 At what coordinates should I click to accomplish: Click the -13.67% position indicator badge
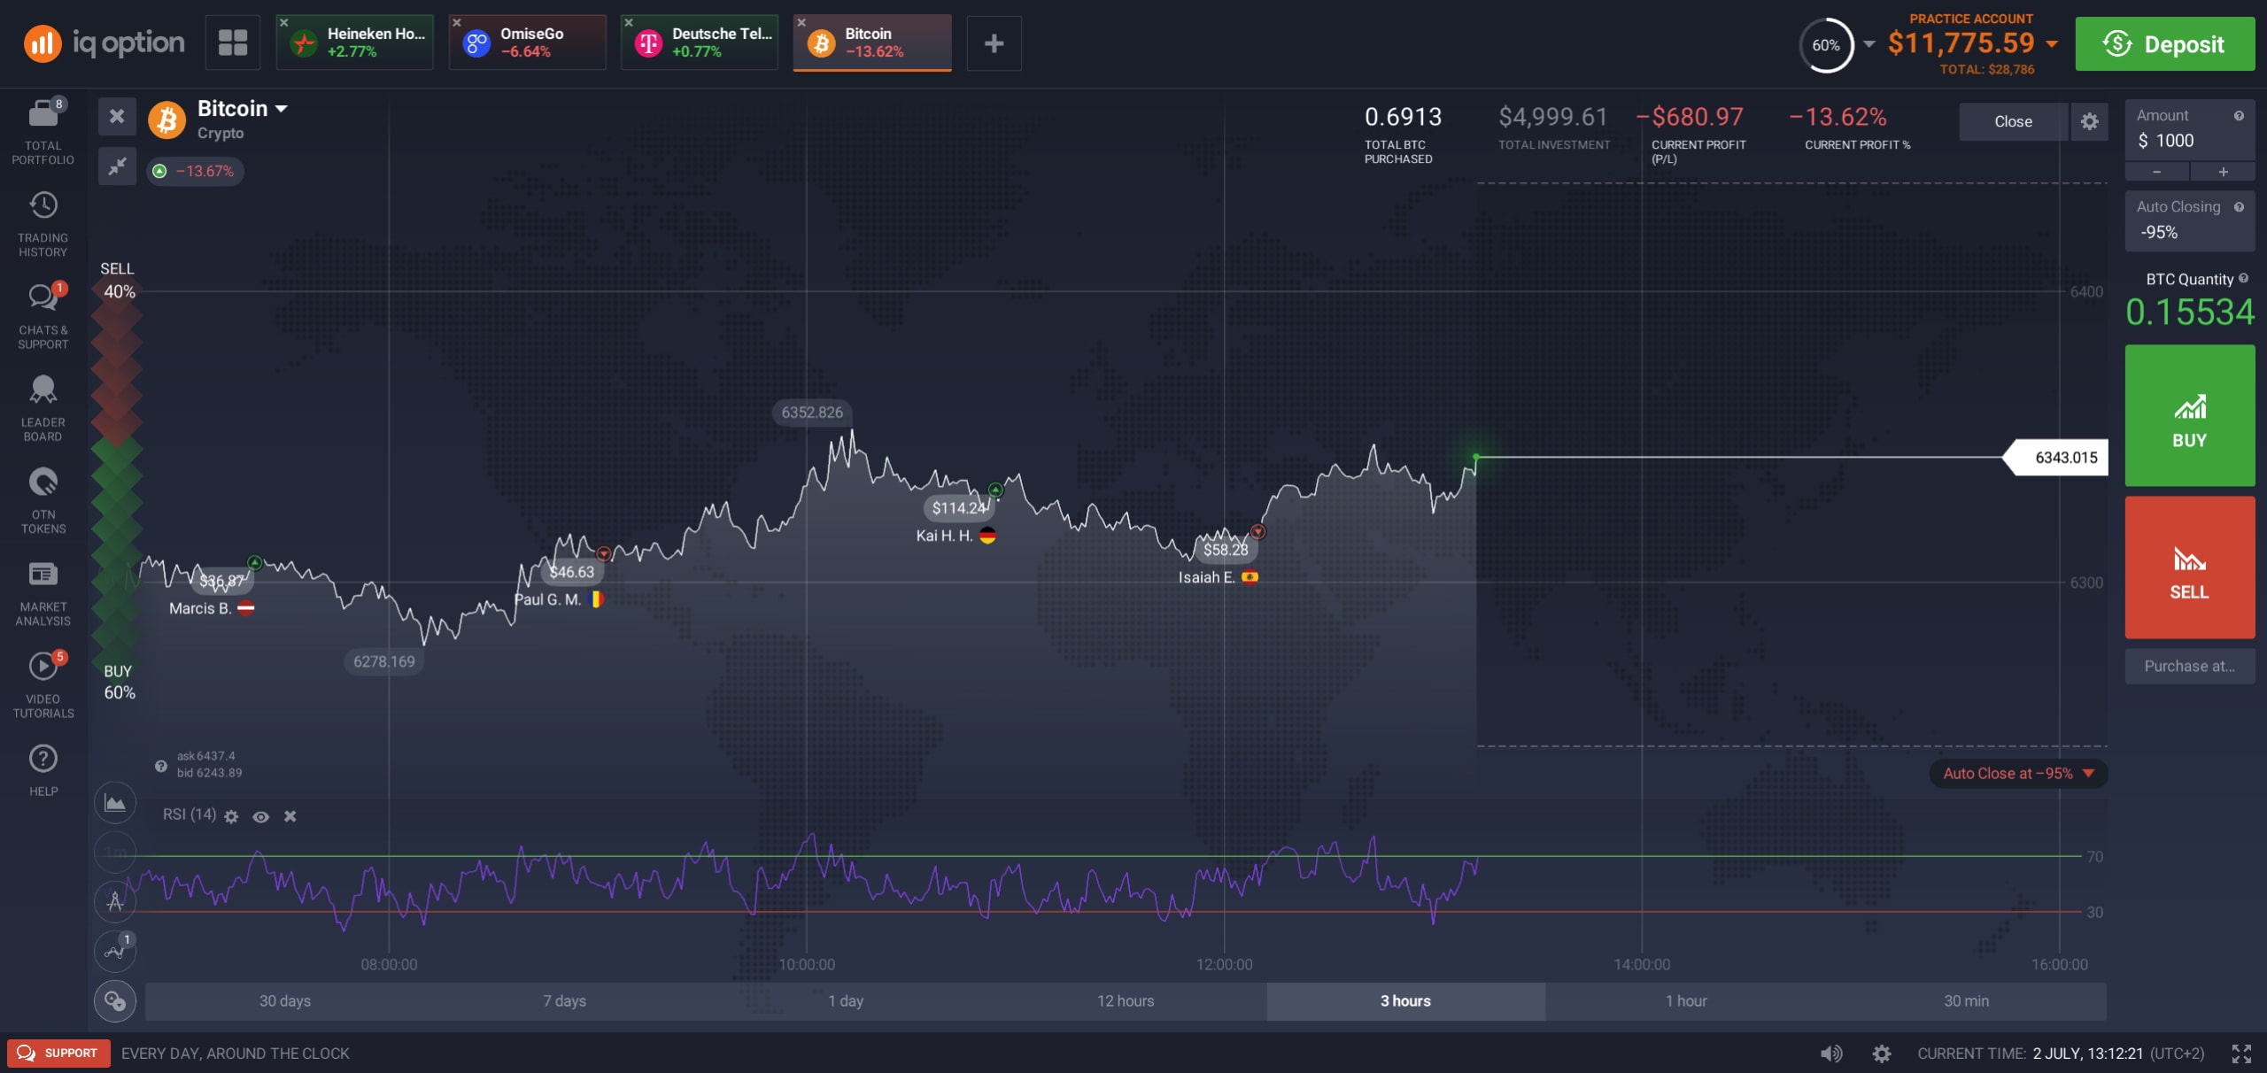195,171
